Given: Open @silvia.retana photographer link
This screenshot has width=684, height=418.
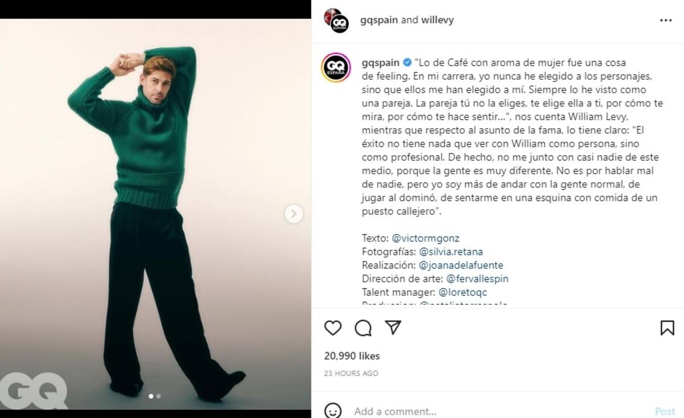Looking at the screenshot, I should click(451, 251).
